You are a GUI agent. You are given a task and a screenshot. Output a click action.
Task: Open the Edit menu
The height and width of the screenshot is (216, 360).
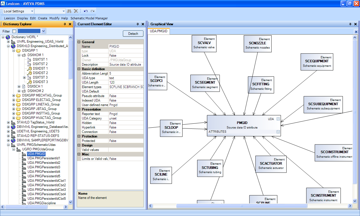(33, 18)
